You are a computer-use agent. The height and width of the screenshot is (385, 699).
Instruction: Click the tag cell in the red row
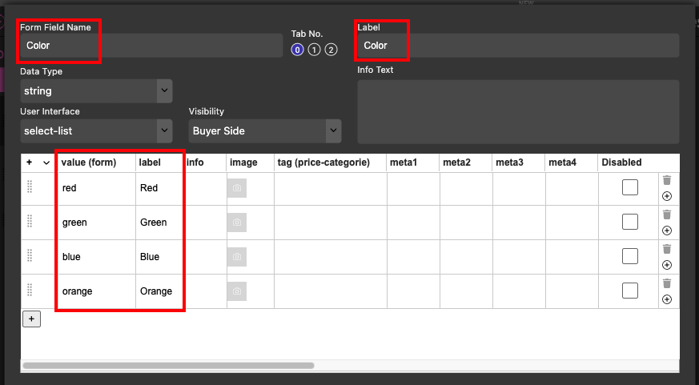[x=331, y=188]
